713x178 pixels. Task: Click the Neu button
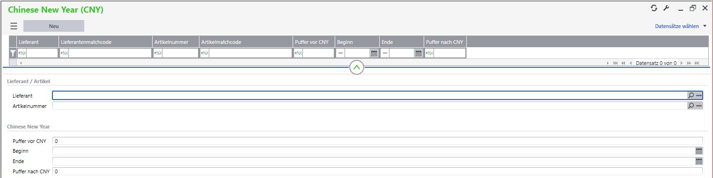pyautogui.click(x=54, y=26)
